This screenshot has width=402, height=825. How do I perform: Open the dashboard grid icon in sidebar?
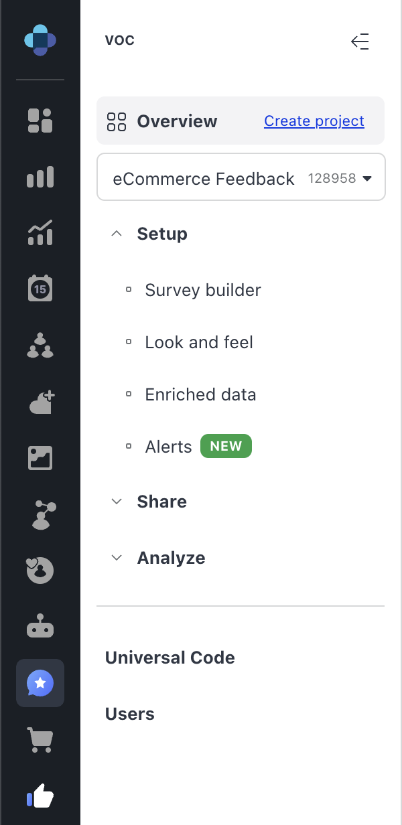(x=40, y=121)
